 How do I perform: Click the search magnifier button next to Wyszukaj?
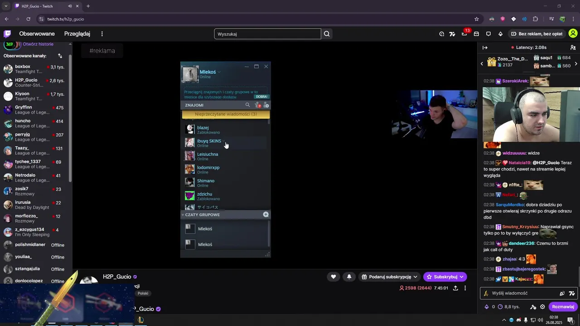click(x=327, y=34)
